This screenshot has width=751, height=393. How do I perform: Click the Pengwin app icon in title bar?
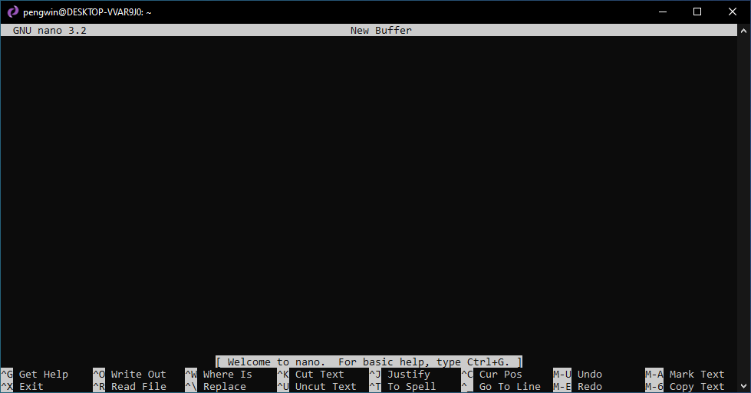[12, 12]
